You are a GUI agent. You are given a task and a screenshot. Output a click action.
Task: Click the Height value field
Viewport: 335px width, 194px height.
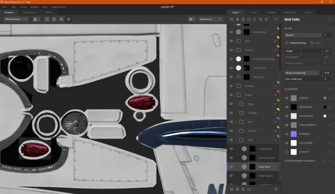(327, 51)
